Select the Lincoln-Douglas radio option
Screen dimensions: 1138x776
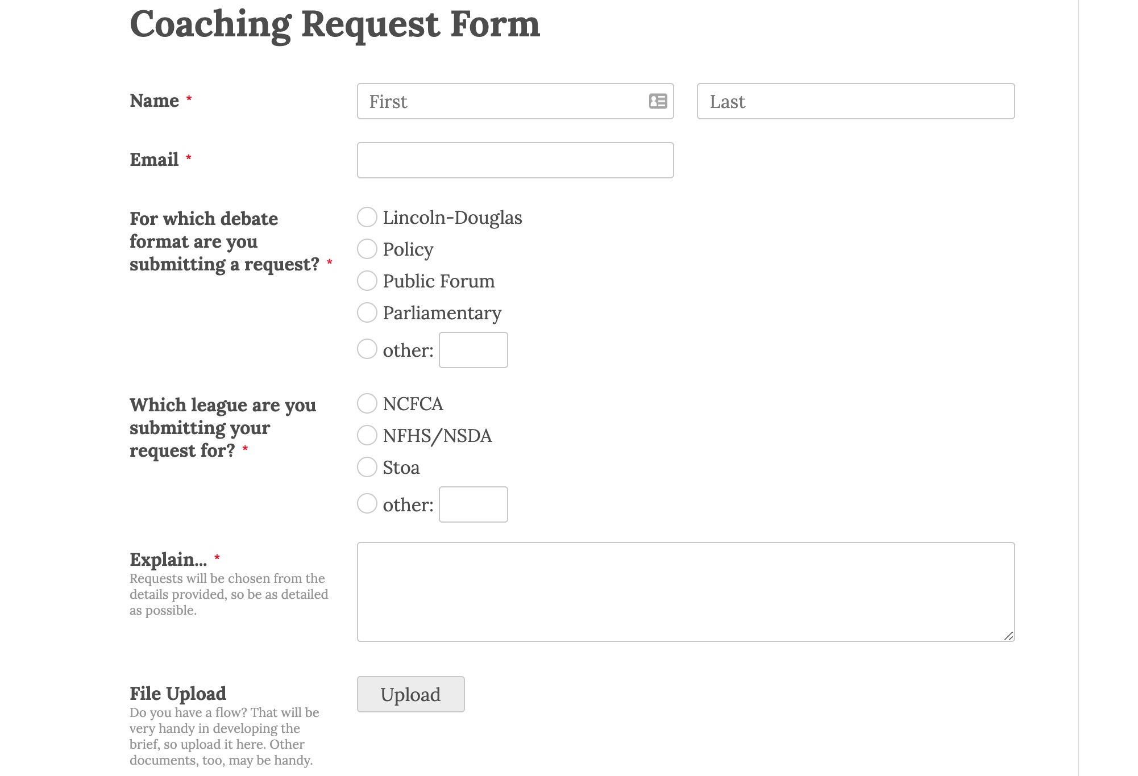pyautogui.click(x=367, y=217)
